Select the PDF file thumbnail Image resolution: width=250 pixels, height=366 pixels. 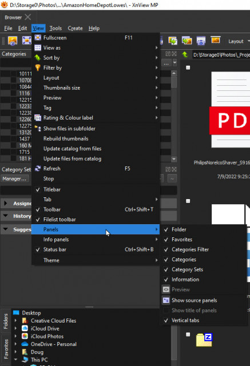(231, 110)
